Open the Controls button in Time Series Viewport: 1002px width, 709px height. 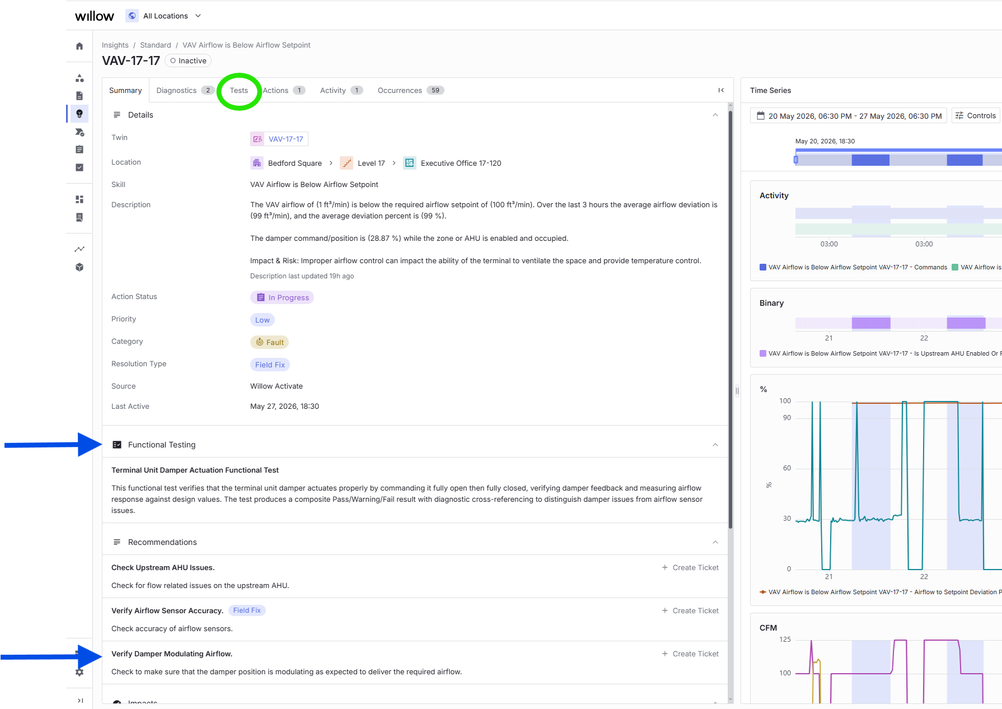click(x=976, y=116)
